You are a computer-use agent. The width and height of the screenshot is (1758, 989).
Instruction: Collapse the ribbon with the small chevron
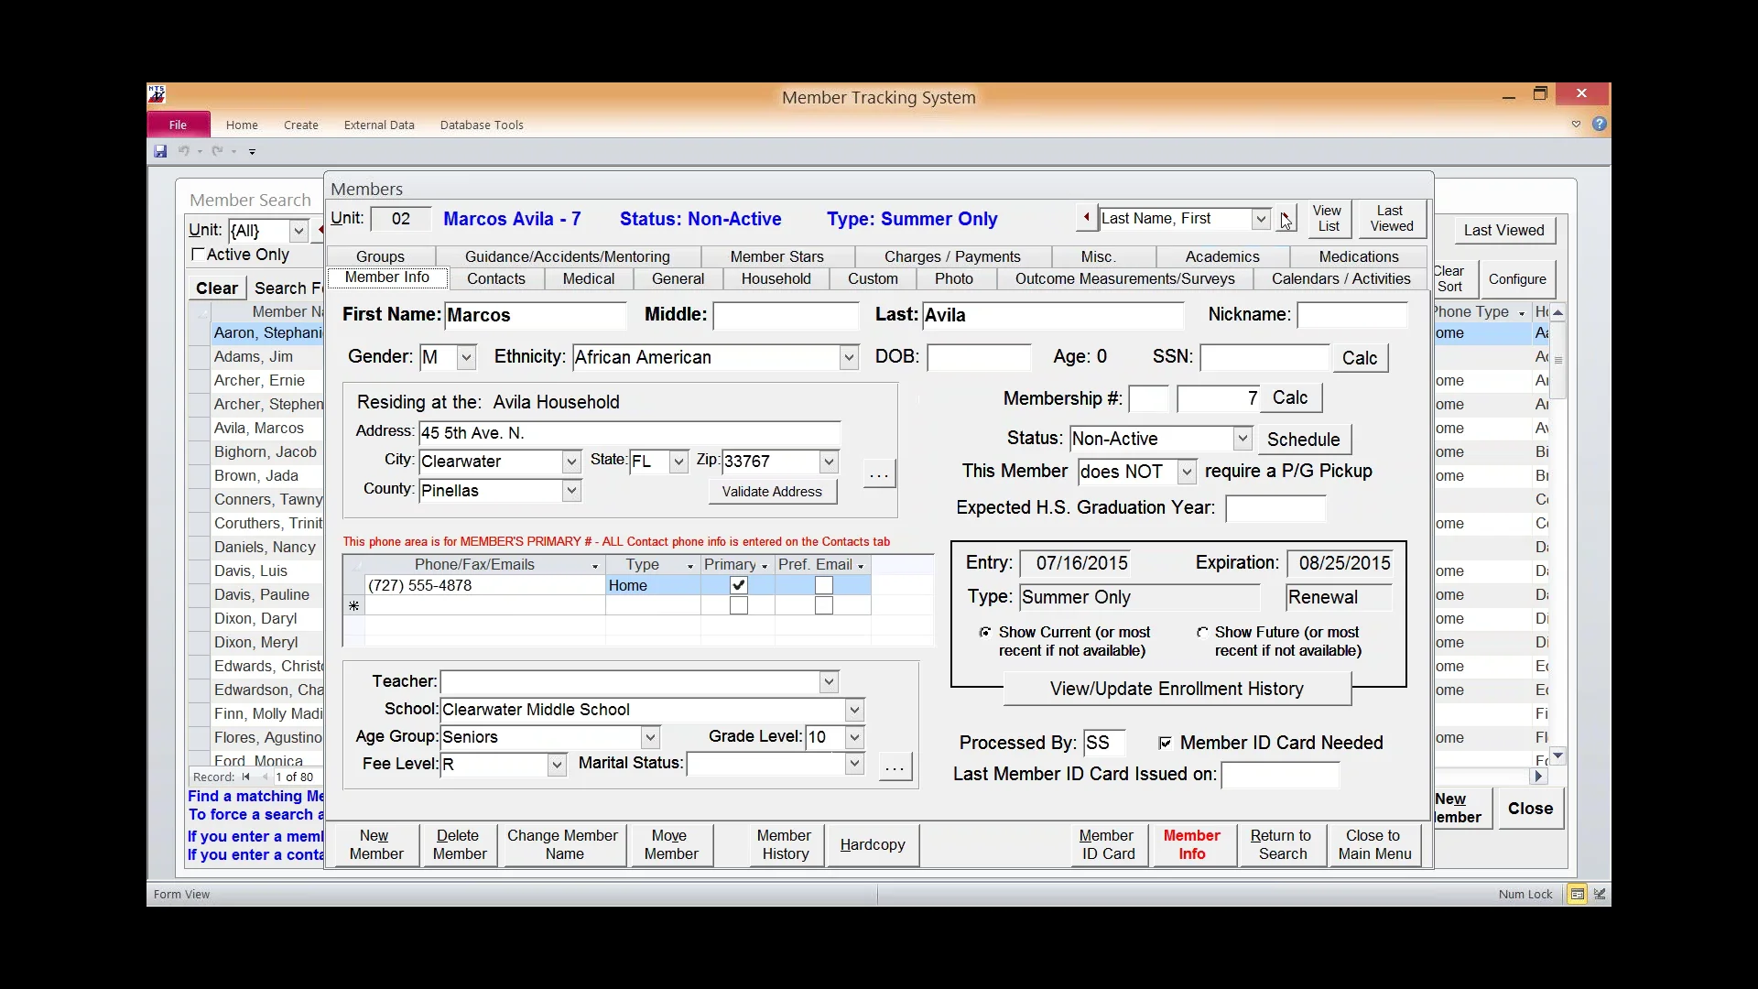pyautogui.click(x=1576, y=124)
